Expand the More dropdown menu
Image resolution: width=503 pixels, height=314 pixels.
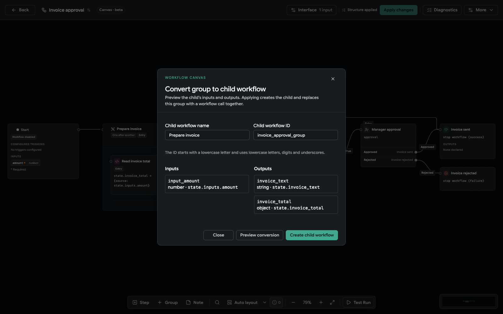pyautogui.click(x=481, y=10)
